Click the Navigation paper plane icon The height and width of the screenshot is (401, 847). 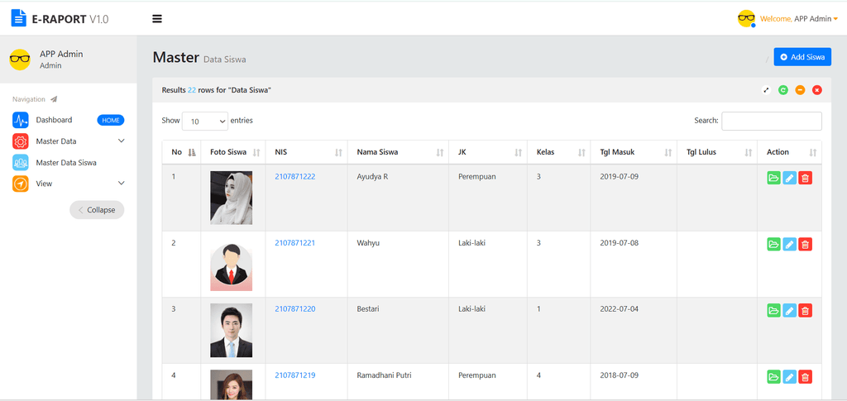(x=54, y=99)
